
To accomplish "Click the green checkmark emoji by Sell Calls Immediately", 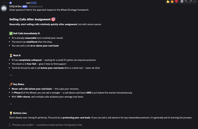I will pyautogui.click(x=11, y=33).
